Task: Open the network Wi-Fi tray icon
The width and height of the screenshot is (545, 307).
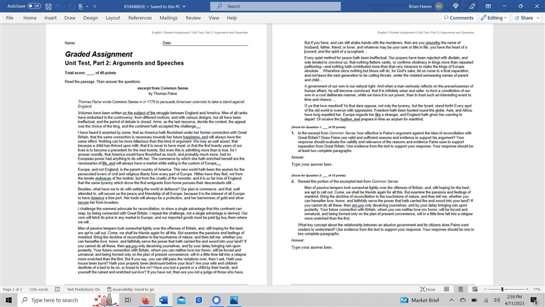Action: [x=486, y=300]
